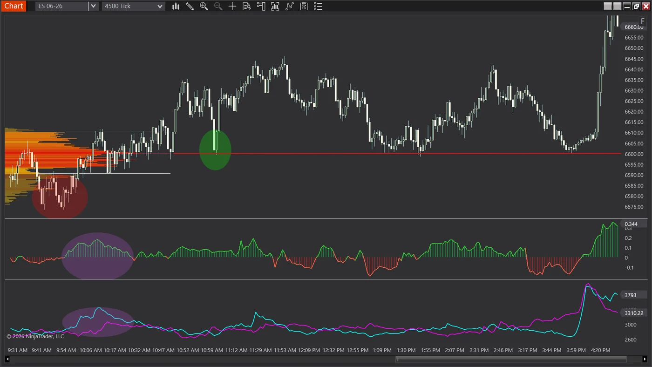Open the strategies icon
The height and width of the screenshot is (367, 652).
[304, 6]
